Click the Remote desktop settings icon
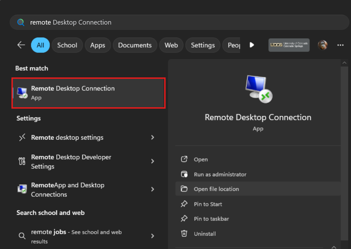Image resolution: width=351 pixels, height=249 pixels. [x=22, y=137]
